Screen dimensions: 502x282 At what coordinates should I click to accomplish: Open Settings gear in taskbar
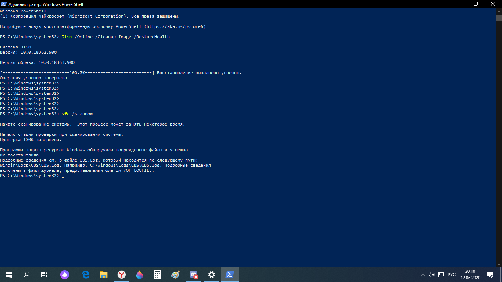212,274
